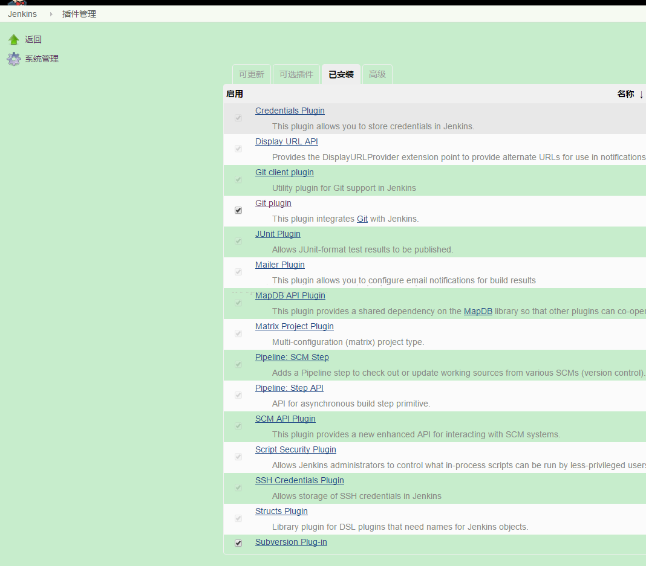Click the 返回 link text
The width and height of the screenshot is (646, 566).
33,39
